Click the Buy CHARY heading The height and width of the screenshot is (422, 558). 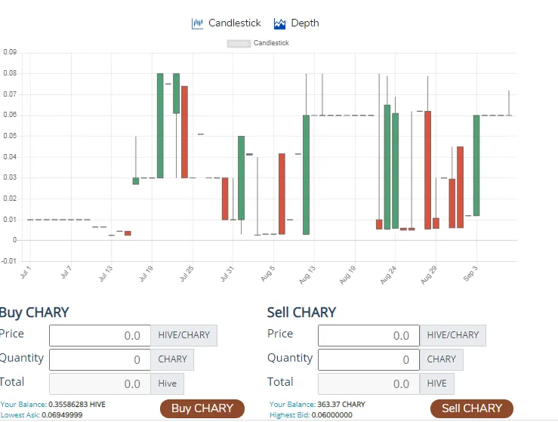[34, 313]
